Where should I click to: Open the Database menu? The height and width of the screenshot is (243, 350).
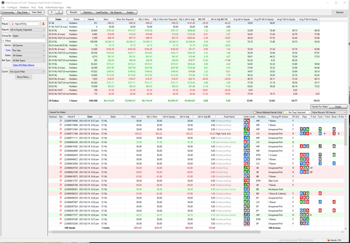click(24, 7)
